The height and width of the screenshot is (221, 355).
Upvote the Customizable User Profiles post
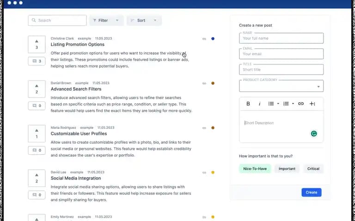37,134
